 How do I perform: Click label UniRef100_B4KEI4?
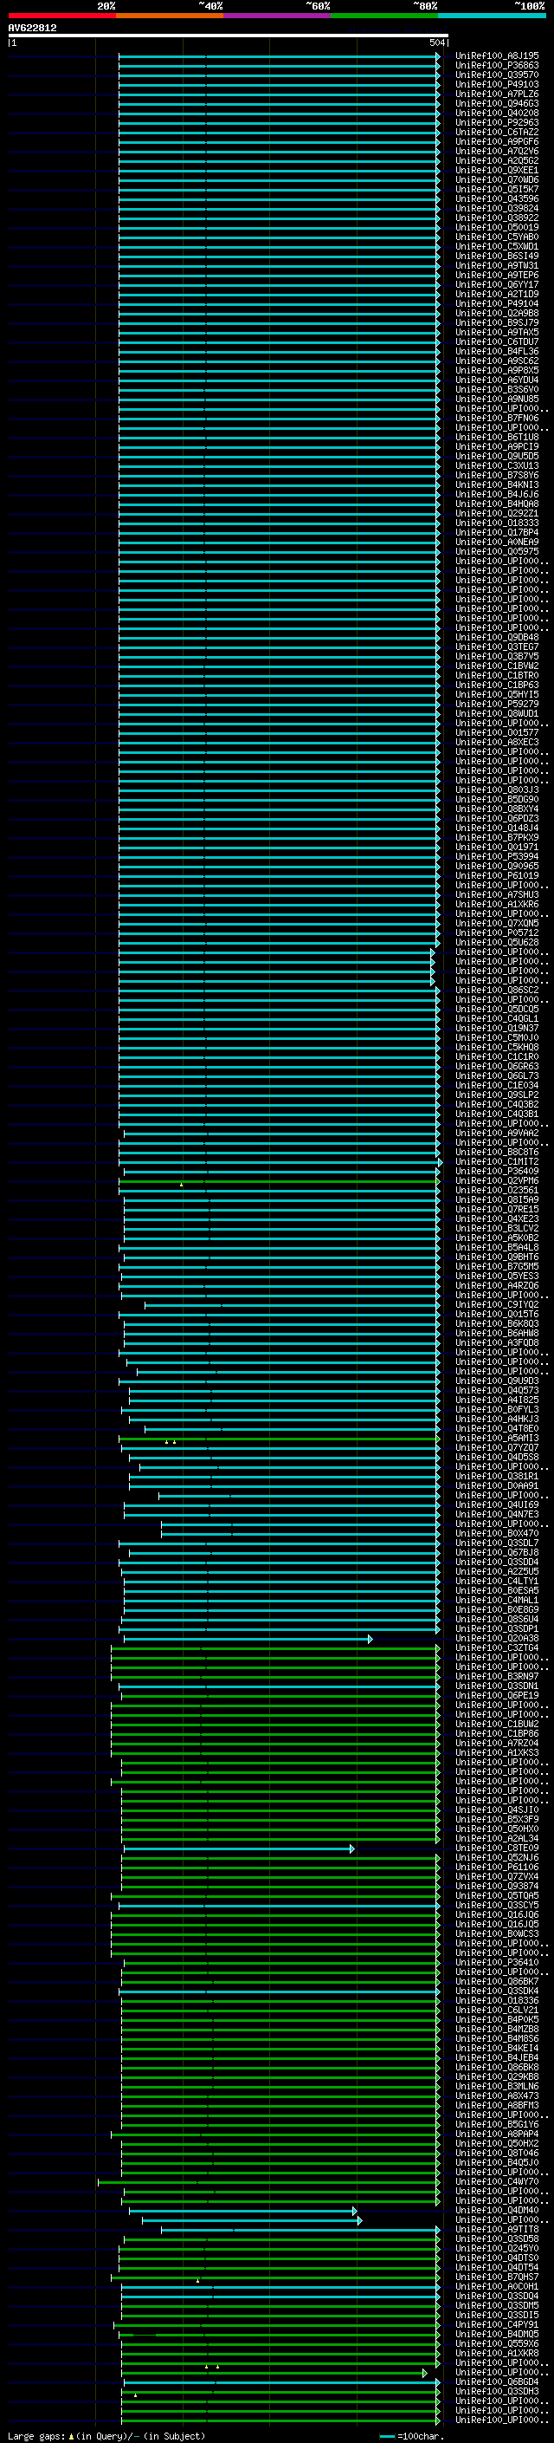click(497, 2049)
